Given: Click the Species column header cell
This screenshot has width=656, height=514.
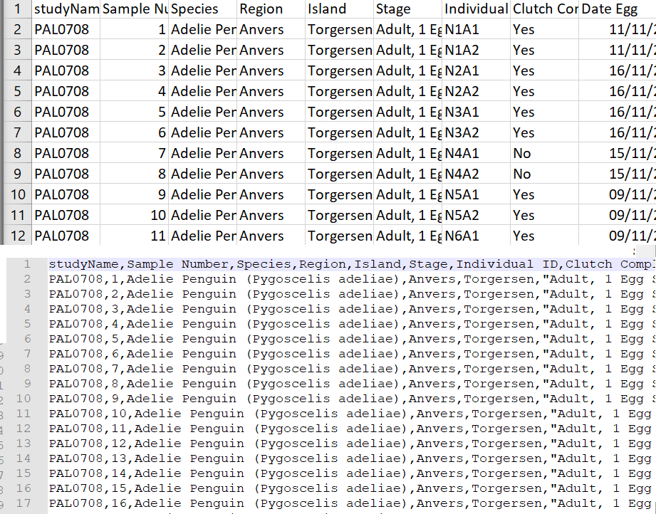Looking at the screenshot, I should tap(202, 9).
